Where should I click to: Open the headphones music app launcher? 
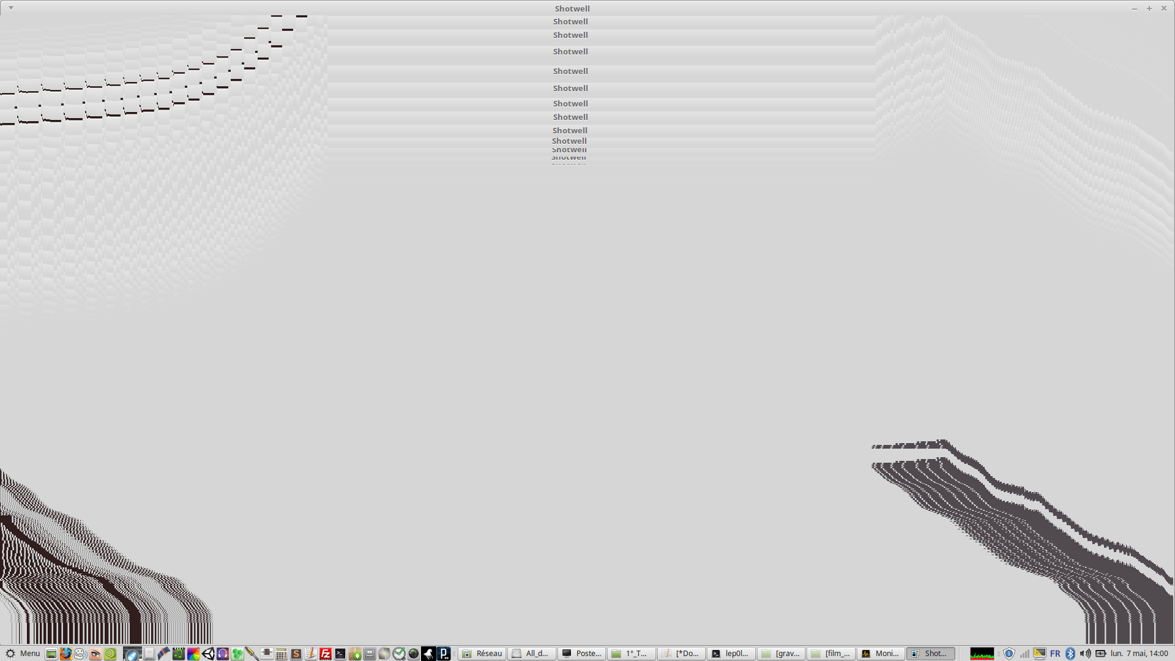click(223, 654)
